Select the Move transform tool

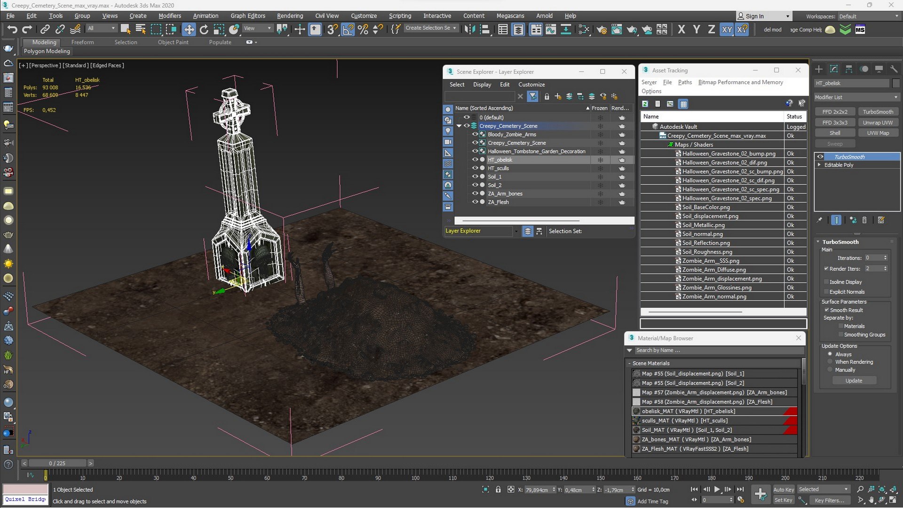[x=189, y=30]
